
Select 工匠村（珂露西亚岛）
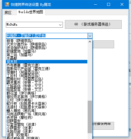tap(47, 76)
